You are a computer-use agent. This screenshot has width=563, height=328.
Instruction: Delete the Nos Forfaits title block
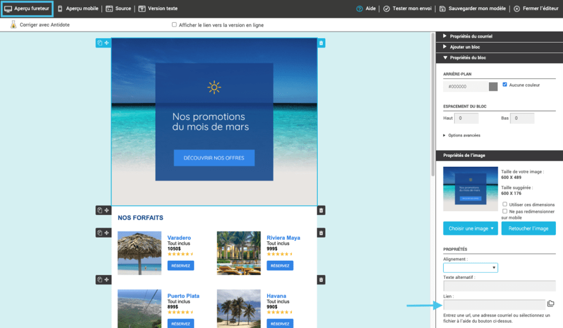pos(321,210)
